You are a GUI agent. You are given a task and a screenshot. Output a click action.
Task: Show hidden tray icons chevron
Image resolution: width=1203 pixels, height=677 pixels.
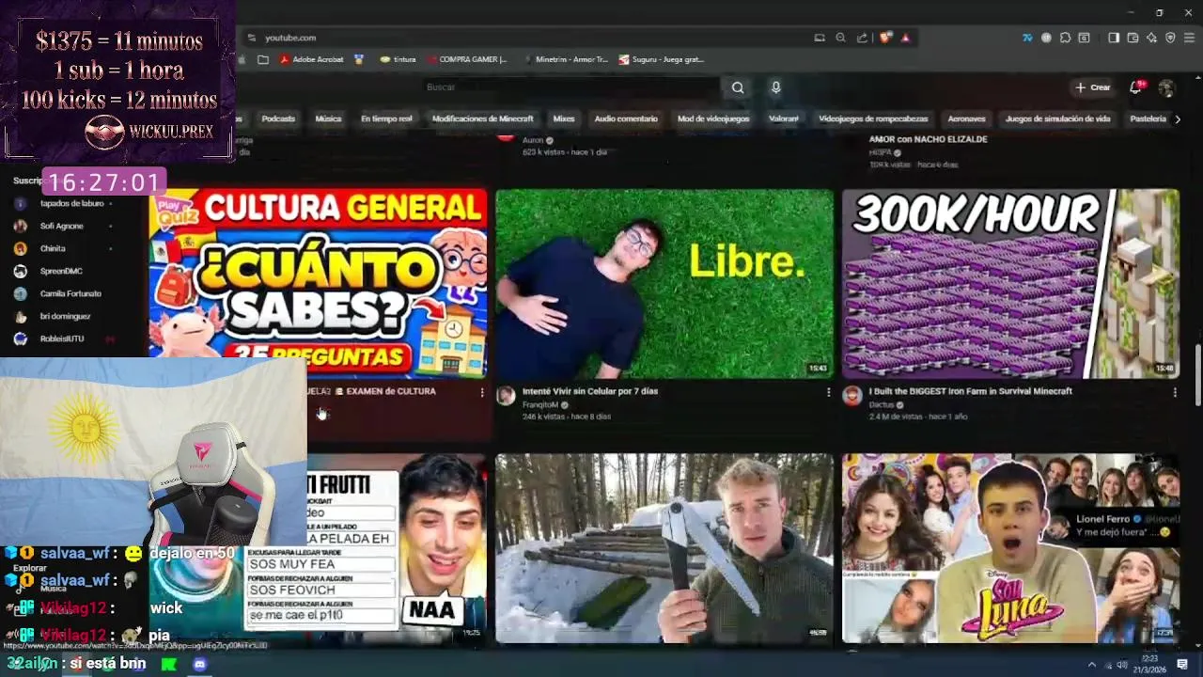pyautogui.click(x=1091, y=665)
